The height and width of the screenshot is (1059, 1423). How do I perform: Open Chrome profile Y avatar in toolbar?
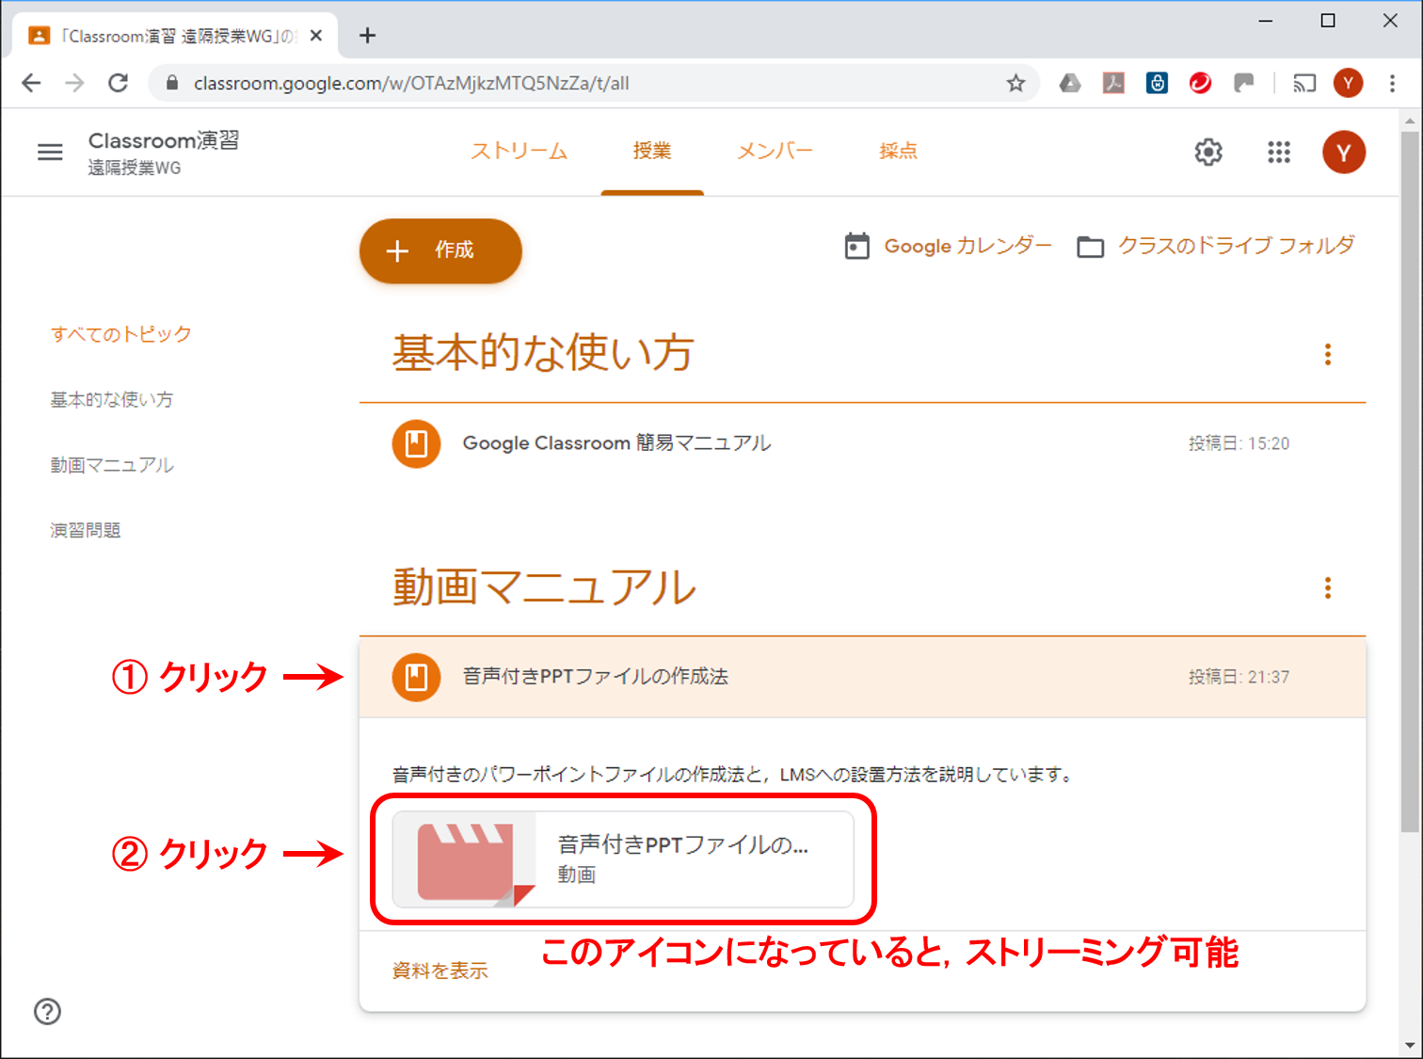tap(1348, 83)
